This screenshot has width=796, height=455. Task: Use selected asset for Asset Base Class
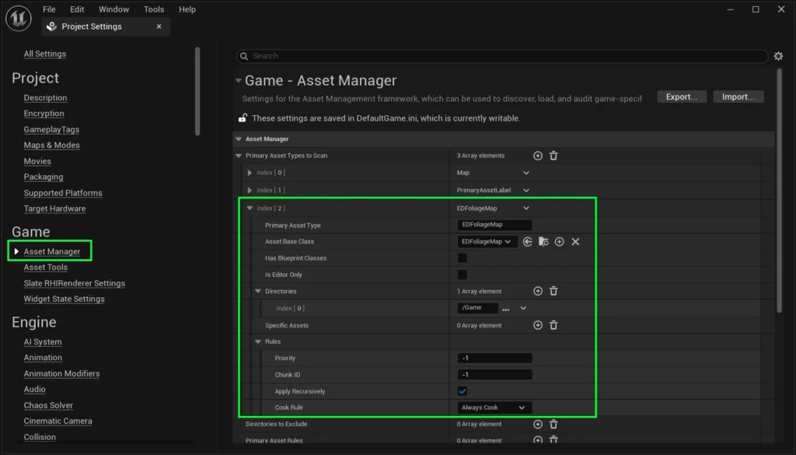coord(528,242)
